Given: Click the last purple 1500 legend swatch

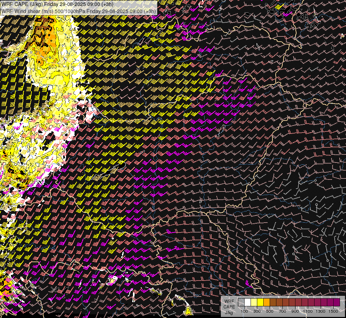Looking at the screenshot, I should (x=337, y=302).
